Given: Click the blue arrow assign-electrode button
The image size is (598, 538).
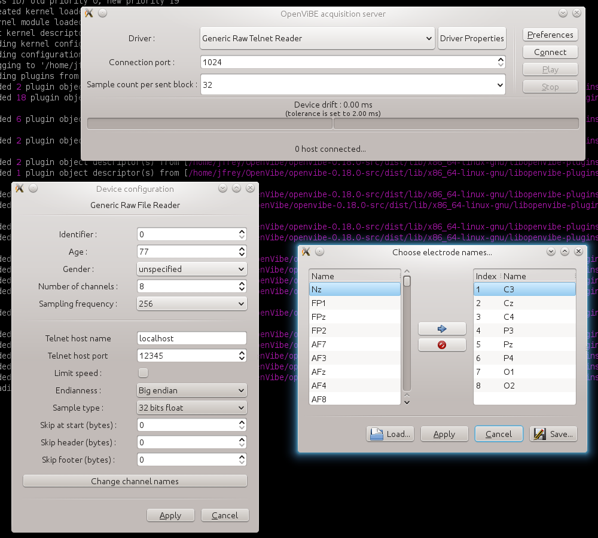Looking at the screenshot, I should pyautogui.click(x=442, y=329).
